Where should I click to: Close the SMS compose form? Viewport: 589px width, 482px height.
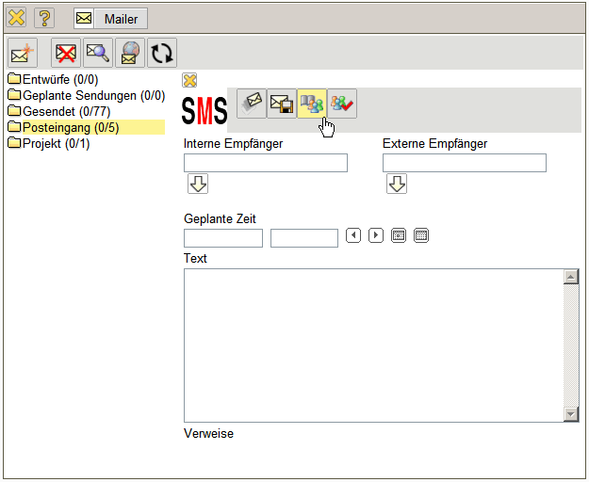point(189,80)
